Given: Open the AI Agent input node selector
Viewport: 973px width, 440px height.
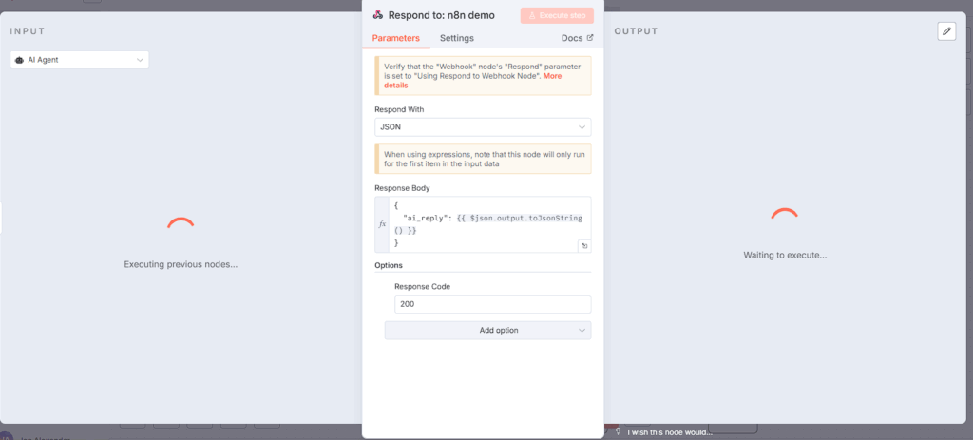Looking at the screenshot, I should (80, 60).
